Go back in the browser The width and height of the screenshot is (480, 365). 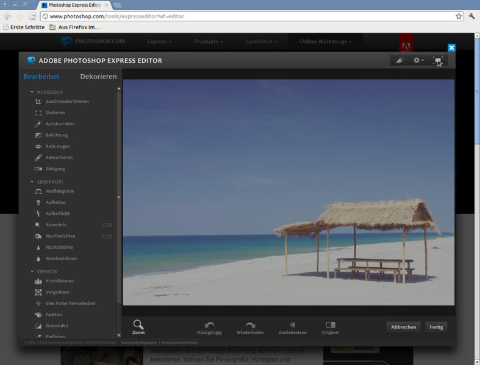pos(7,16)
